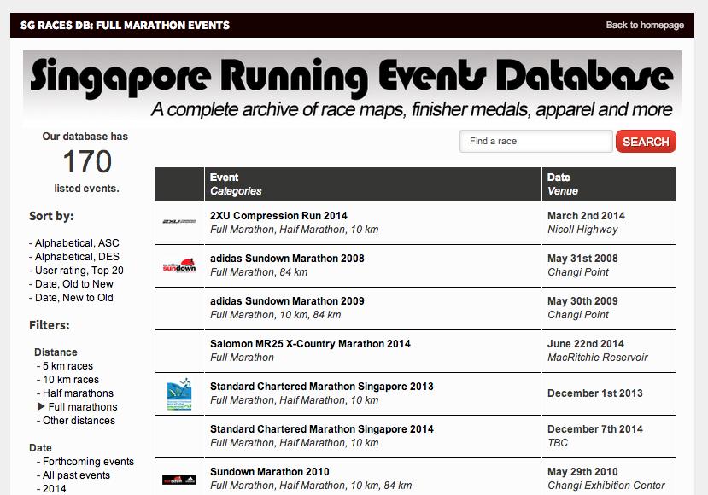Image resolution: width=708 pixels, height=495 pixels.
Task: Open adidas Sundown Marathon 2008 event
Action: click(x=287, y=259)
